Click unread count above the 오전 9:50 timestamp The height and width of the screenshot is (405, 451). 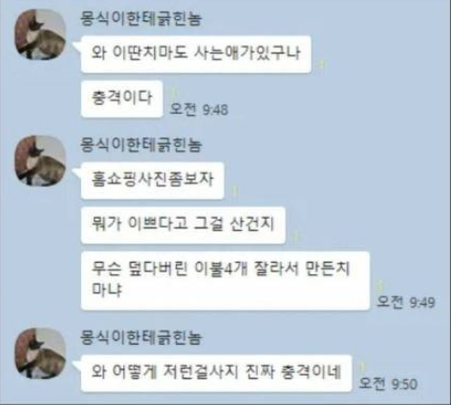[362, 369]
